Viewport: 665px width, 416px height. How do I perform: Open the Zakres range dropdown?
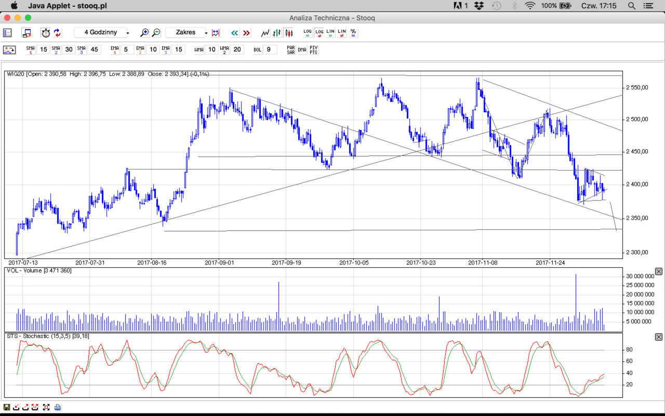(x=187, y=33)
